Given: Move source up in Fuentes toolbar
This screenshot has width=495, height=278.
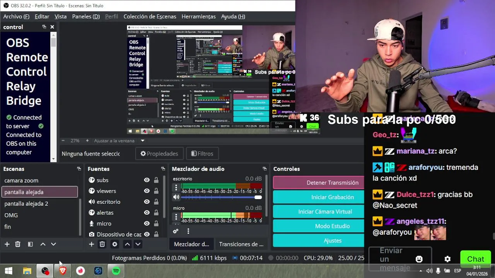Looking at the screenshot, I should pos(127,244).
